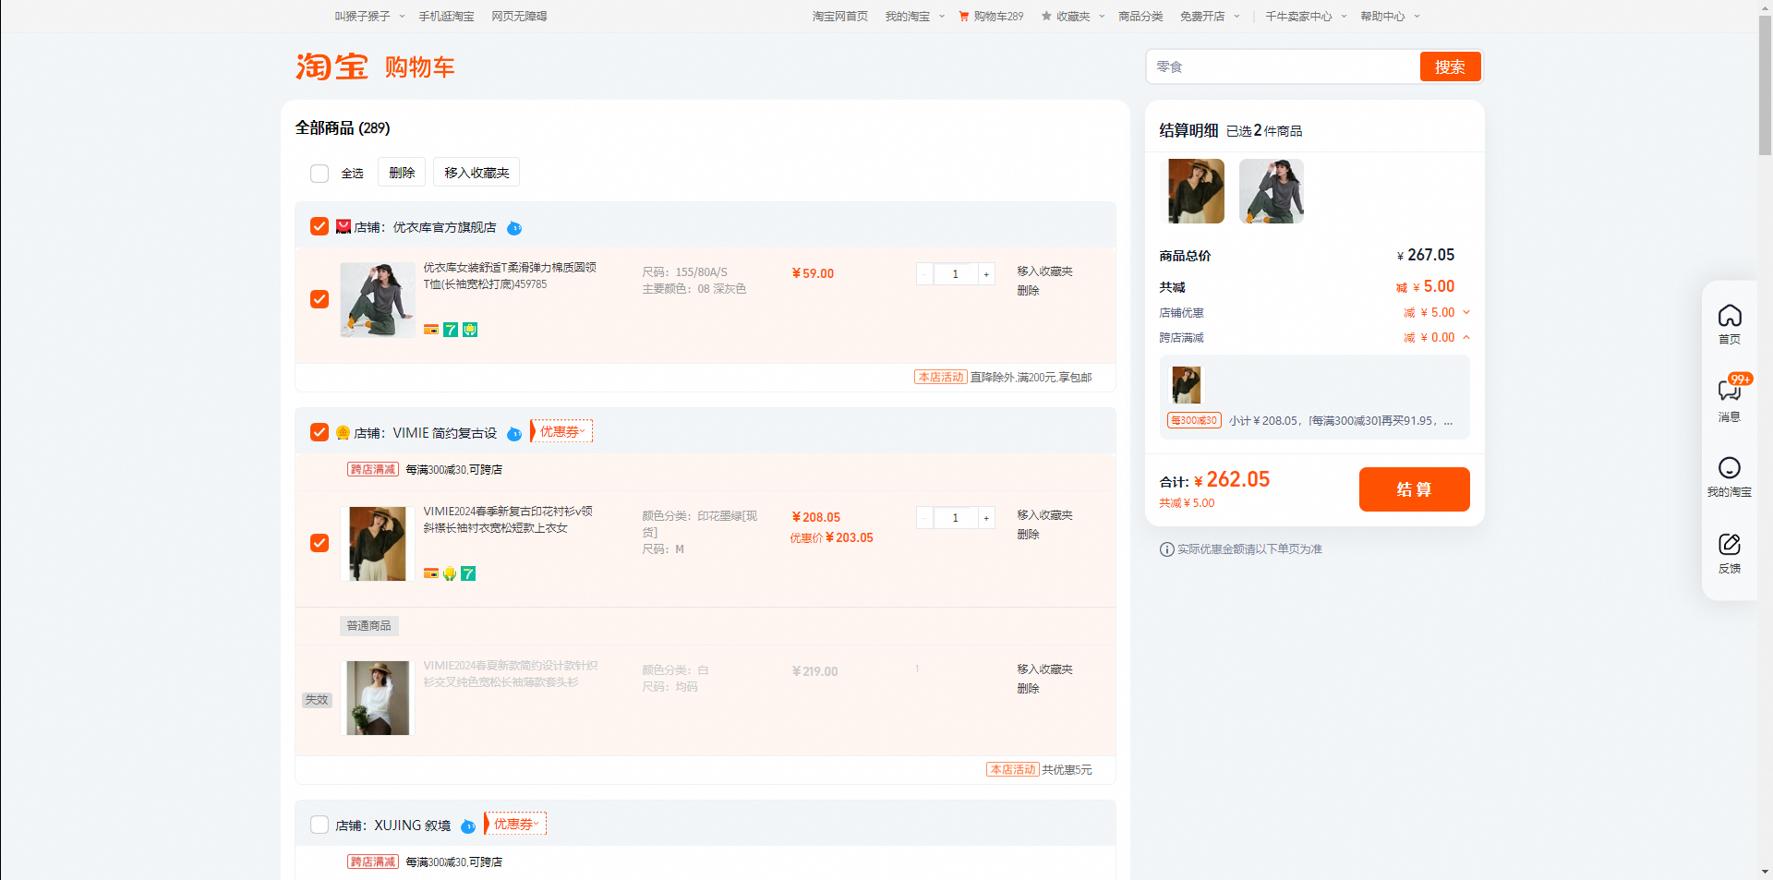
Task: Click the 搜索 button
Action: coord(1450,66)
